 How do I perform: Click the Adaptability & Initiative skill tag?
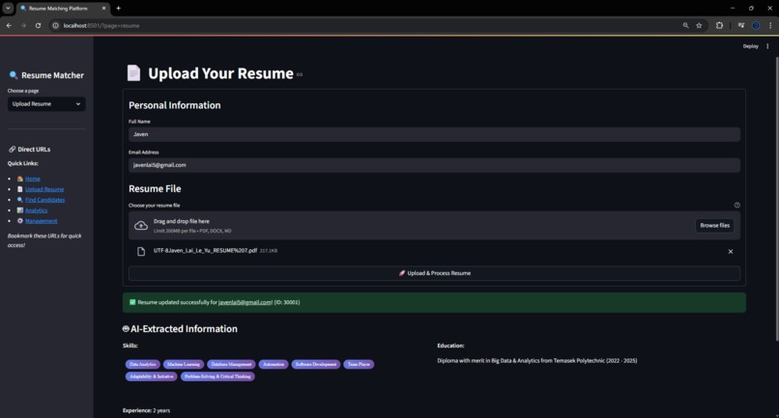[x=151, y=376]
